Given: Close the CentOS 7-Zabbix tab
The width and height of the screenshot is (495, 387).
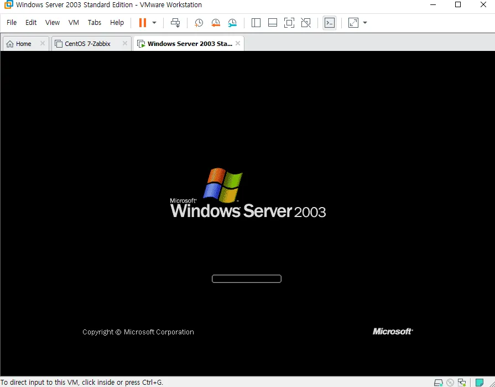Looking at the screenshot, I should (x=125, y=43).
